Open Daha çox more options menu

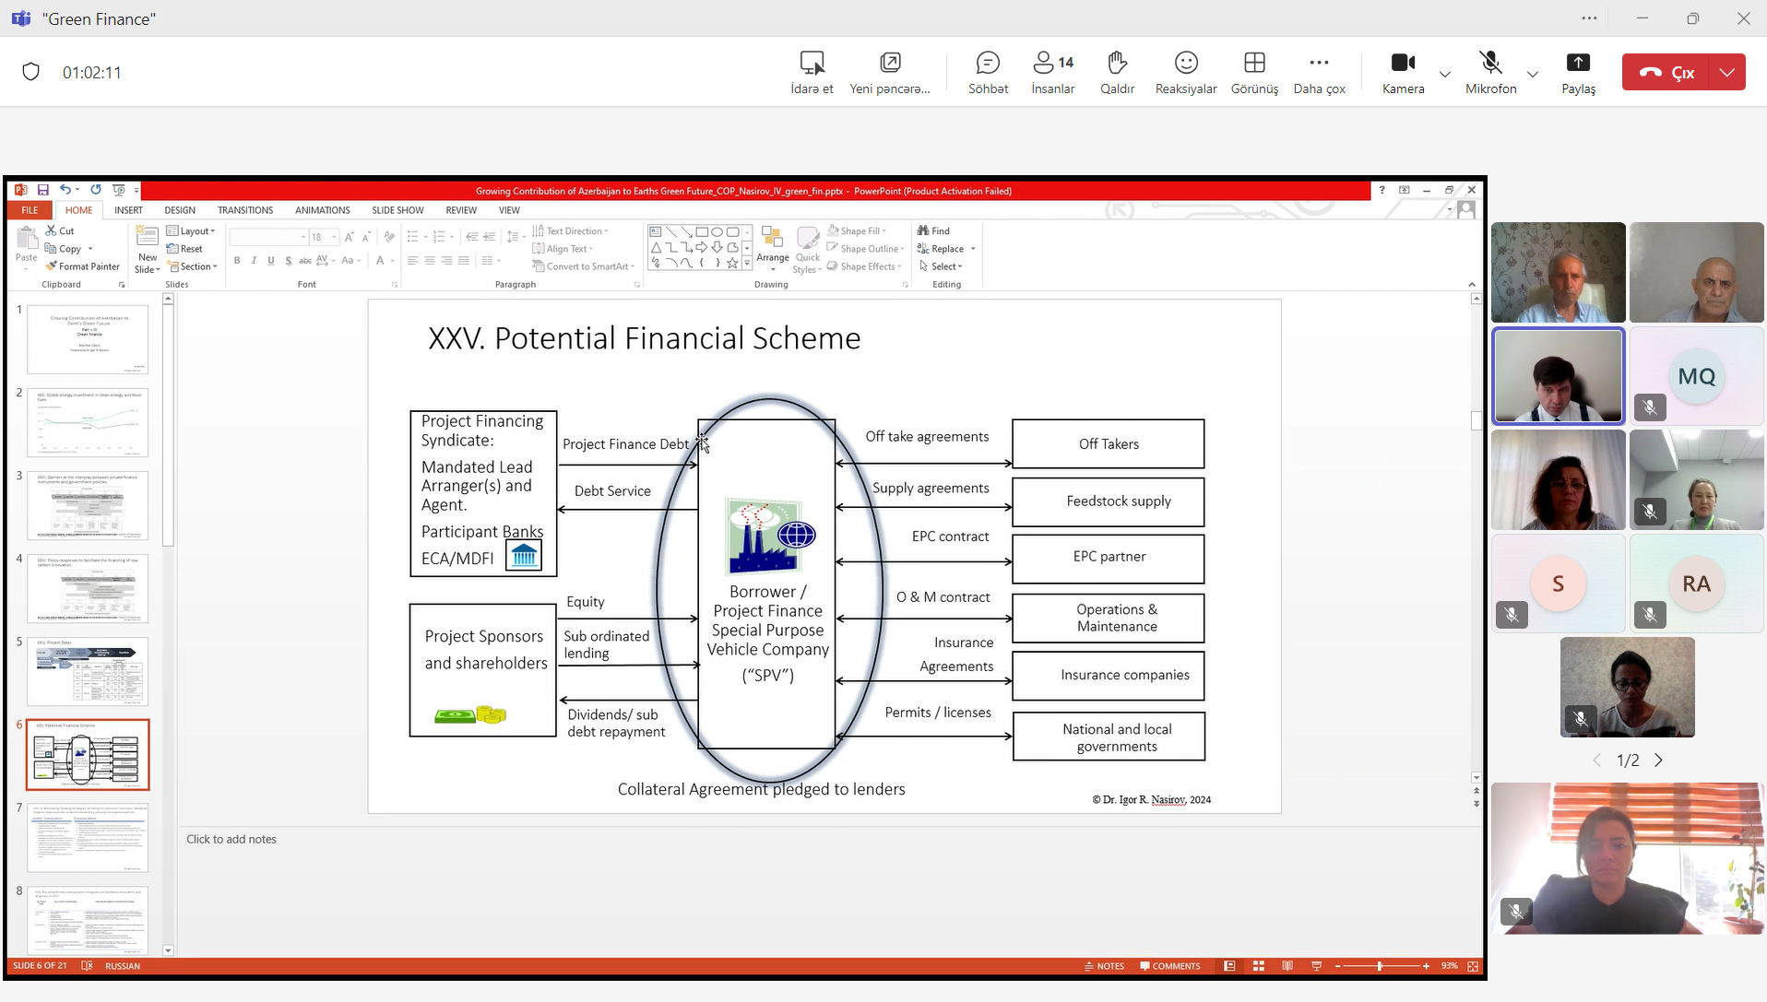(x=1319, y=72)
